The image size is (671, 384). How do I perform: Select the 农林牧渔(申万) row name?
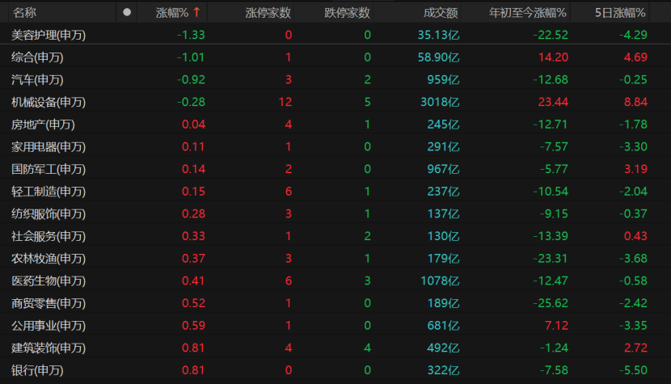(49, 259)
